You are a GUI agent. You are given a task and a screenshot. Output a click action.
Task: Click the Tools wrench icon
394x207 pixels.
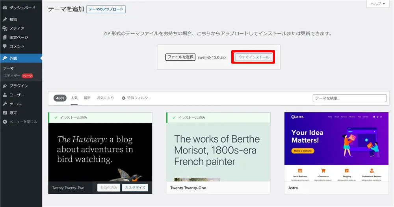coord(5,104)
